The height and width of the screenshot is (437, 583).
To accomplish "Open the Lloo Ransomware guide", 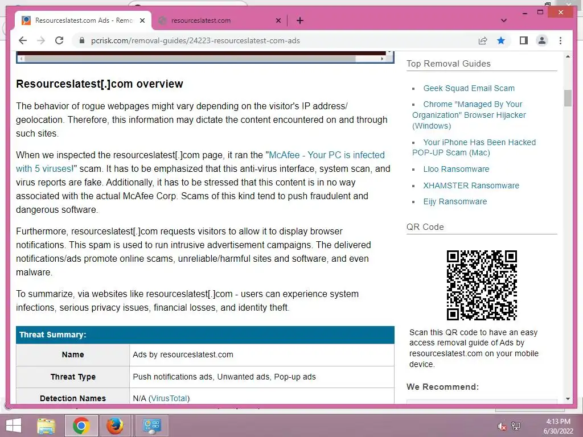I will coord(456,169).
